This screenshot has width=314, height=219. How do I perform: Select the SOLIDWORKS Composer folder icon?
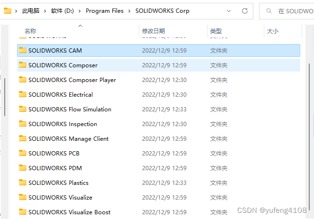click(23, 65)
